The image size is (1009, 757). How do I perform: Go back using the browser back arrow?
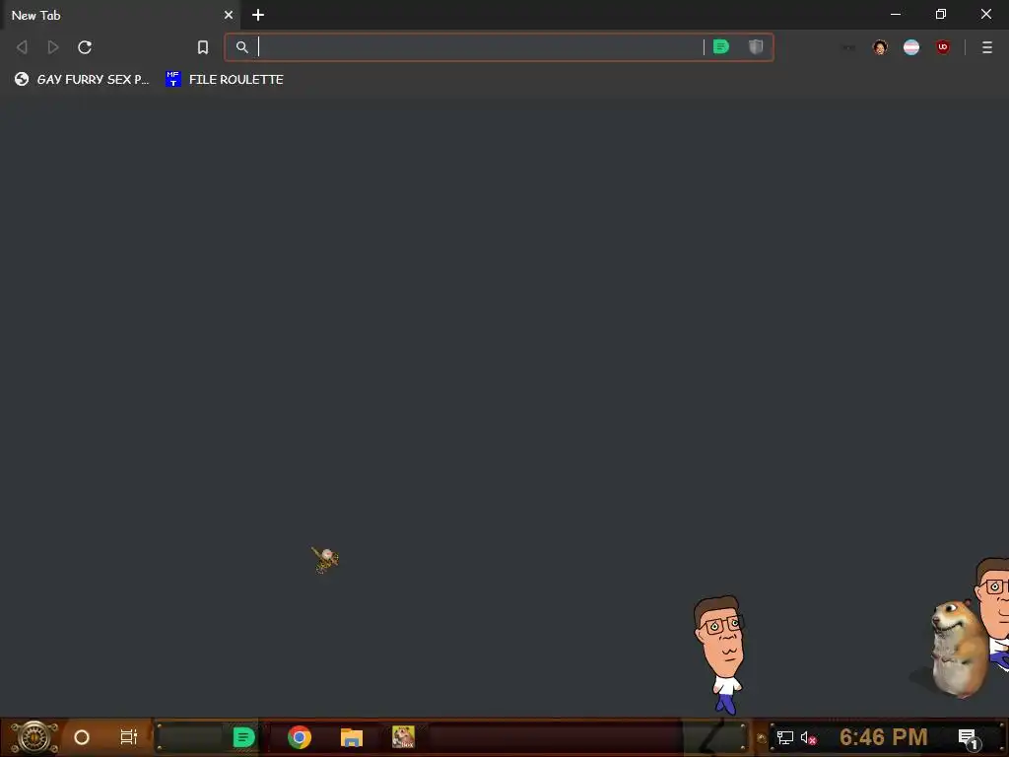click(x=22, y=47)
